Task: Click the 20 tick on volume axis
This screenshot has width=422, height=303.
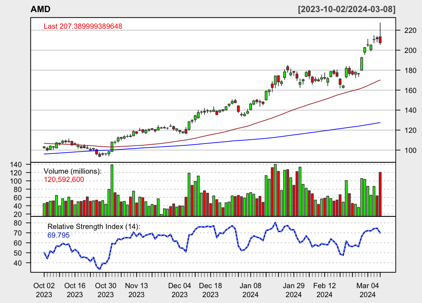Action: 18,214
